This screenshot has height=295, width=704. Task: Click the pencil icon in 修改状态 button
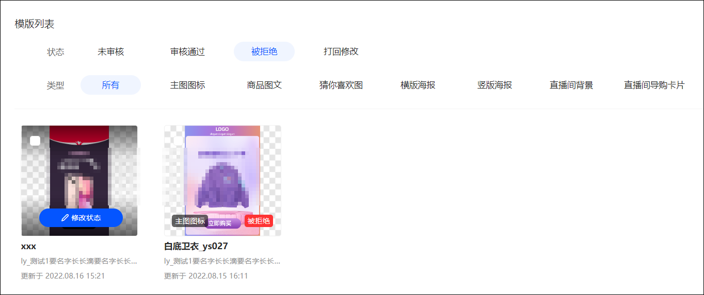tap(65, 218)
